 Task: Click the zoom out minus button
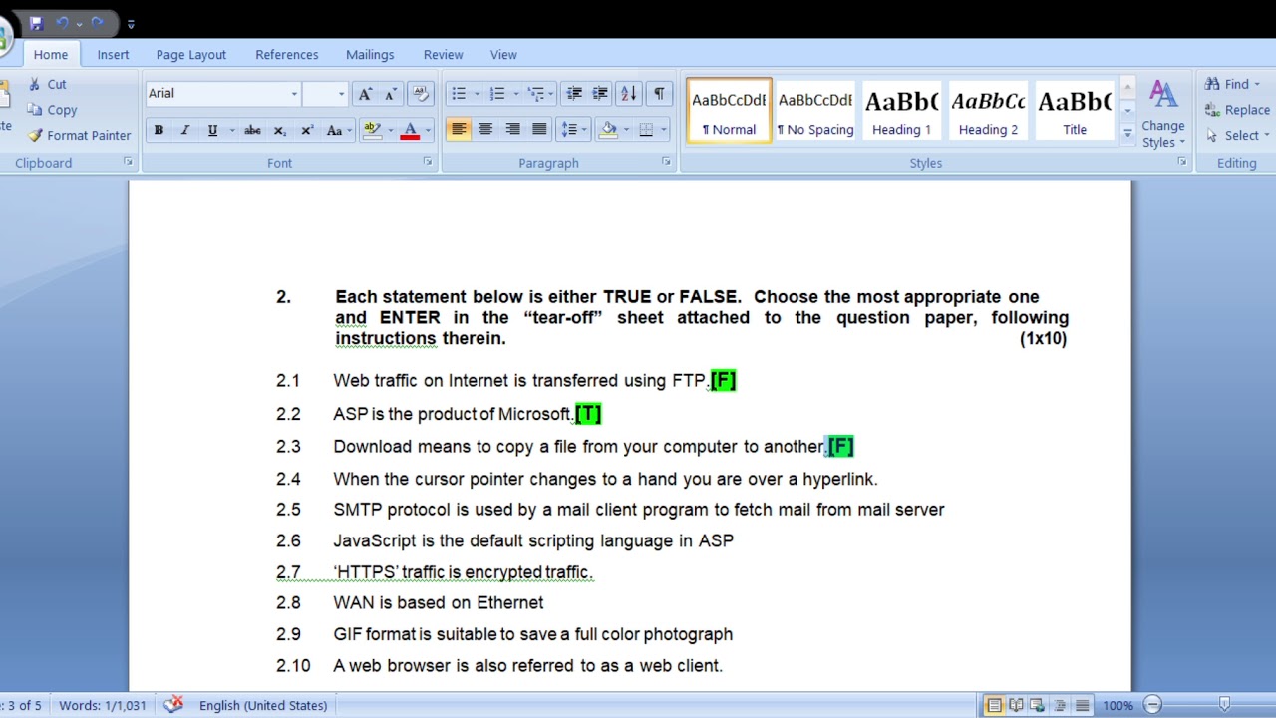(x=1152, y=705)
